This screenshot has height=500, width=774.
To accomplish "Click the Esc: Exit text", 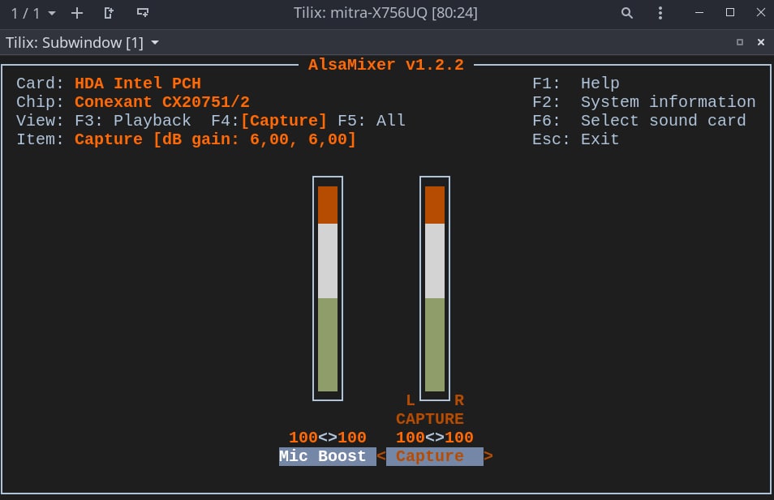I will [575, 139].
